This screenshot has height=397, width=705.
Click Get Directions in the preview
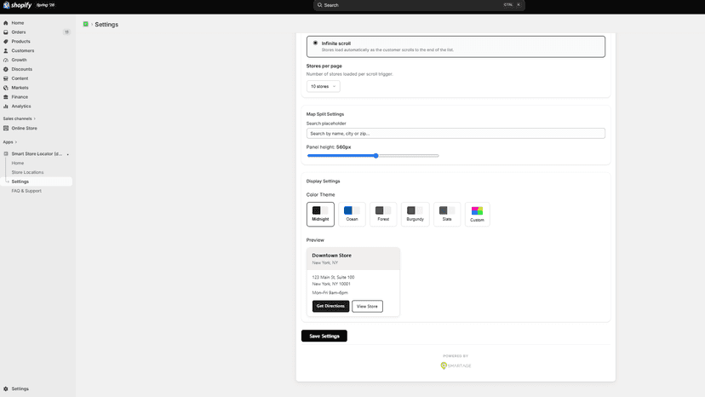click(330, 306)
